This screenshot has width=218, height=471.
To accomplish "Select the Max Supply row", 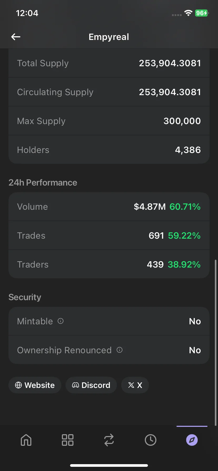I will click(x=109, y=121).
